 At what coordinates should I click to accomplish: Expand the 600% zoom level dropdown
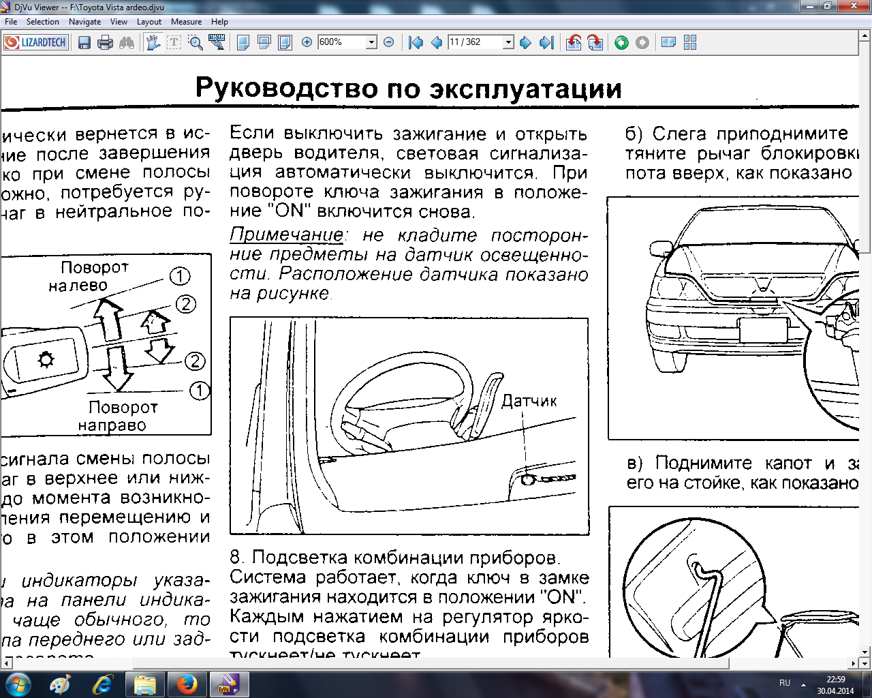point(371,42)
